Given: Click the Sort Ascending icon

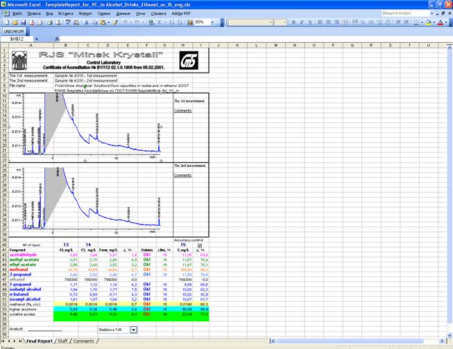Looking at the screenshot, I should (x=171, y=22).
